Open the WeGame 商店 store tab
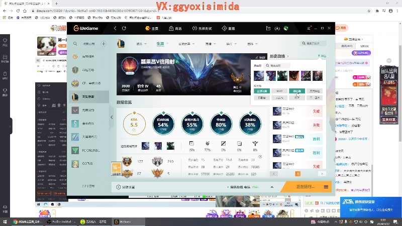 coord(175,29)
